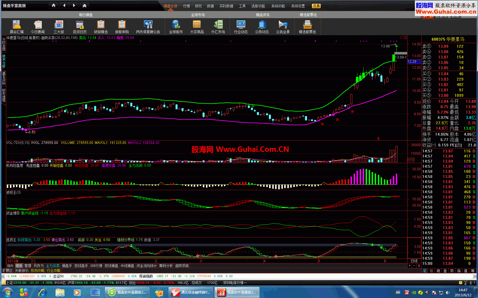Open the 投资日历 investment calendar icon

point(80,27)
